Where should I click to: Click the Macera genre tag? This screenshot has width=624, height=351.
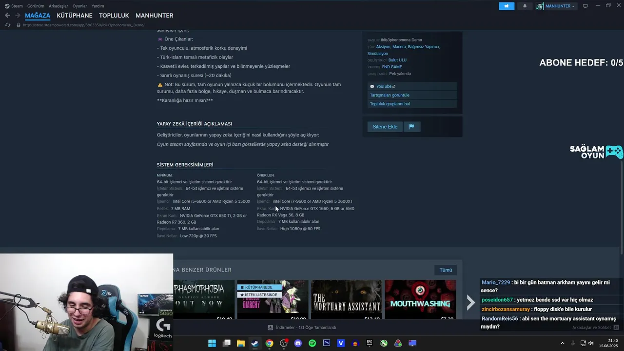point(399,47)
